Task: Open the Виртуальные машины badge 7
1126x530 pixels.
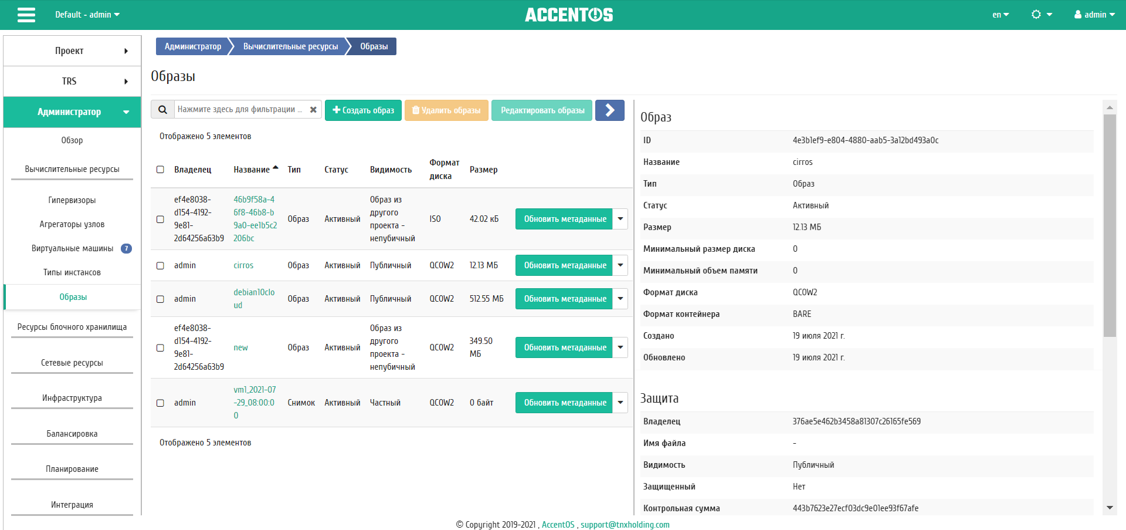Action: 126,248
